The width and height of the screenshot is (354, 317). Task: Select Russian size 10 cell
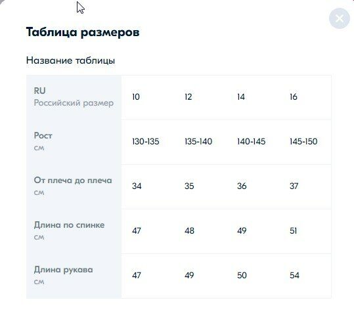click(x=136, y=96)
